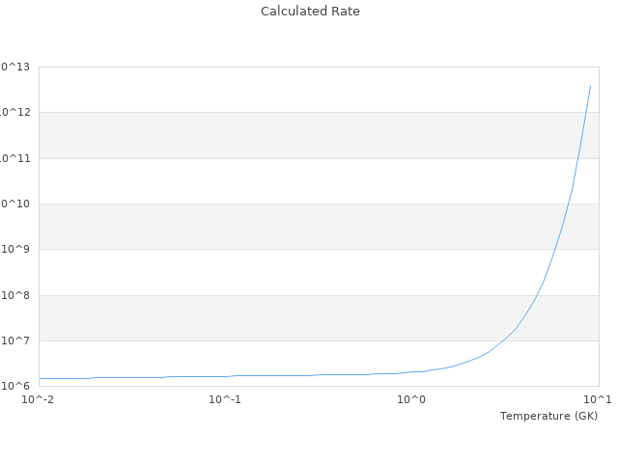Image resolution: width=618 pixels, height=463 pixels.
Task: Select the 10^13 y-axis tick label
Action: click(15, 67)
